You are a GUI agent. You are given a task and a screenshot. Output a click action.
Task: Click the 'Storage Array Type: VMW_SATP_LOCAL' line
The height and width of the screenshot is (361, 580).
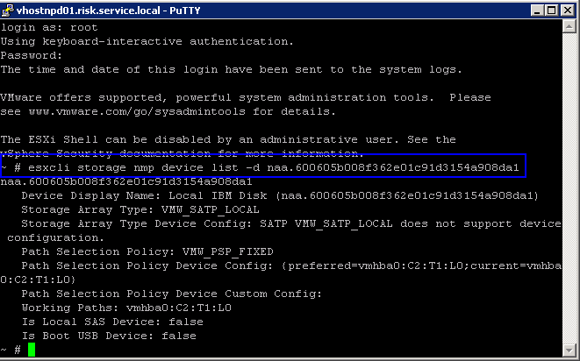pos(140,210)
